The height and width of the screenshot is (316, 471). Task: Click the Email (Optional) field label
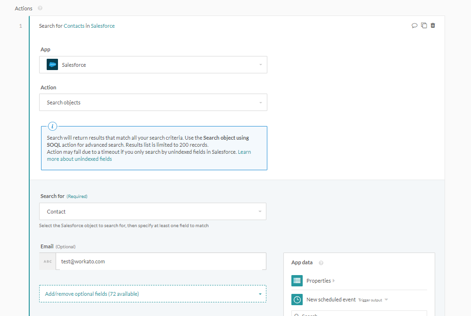coord(58,246)
